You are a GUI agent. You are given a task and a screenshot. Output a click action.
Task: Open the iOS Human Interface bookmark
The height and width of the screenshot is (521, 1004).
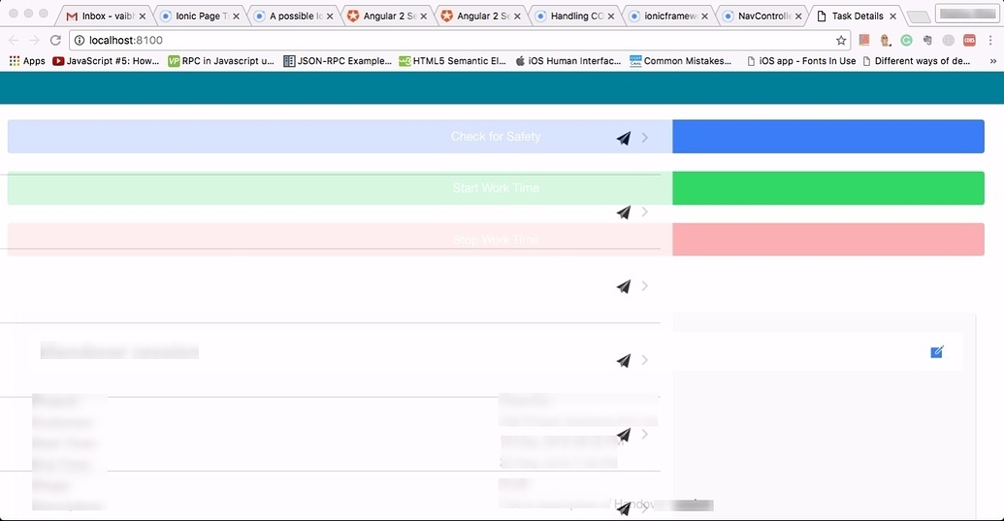567,61
